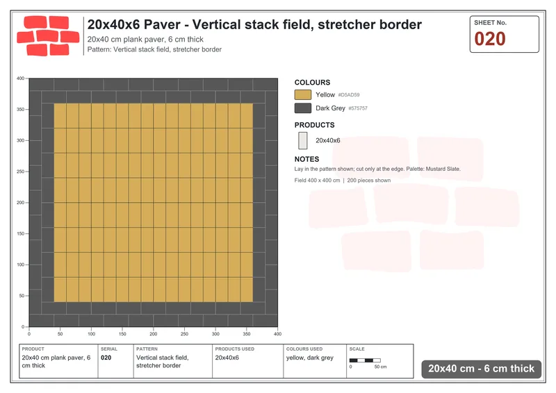Click the x-axis label 100

tap(91, 334)
